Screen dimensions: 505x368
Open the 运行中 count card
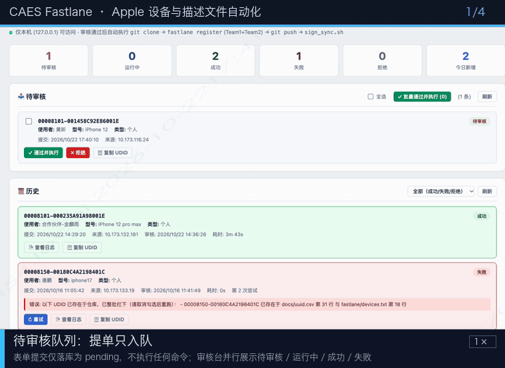(132, 60)
